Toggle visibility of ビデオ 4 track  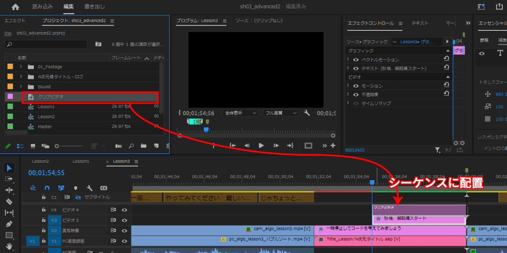click(125, 210)
